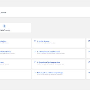Open the partially visible Prestadores training link
The width and height of the screenshot is (90, 90).
[x=3, y=41]
